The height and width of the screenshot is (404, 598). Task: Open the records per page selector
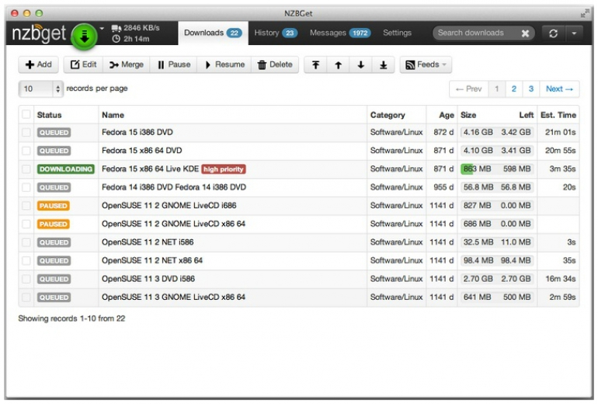(41, 89)
